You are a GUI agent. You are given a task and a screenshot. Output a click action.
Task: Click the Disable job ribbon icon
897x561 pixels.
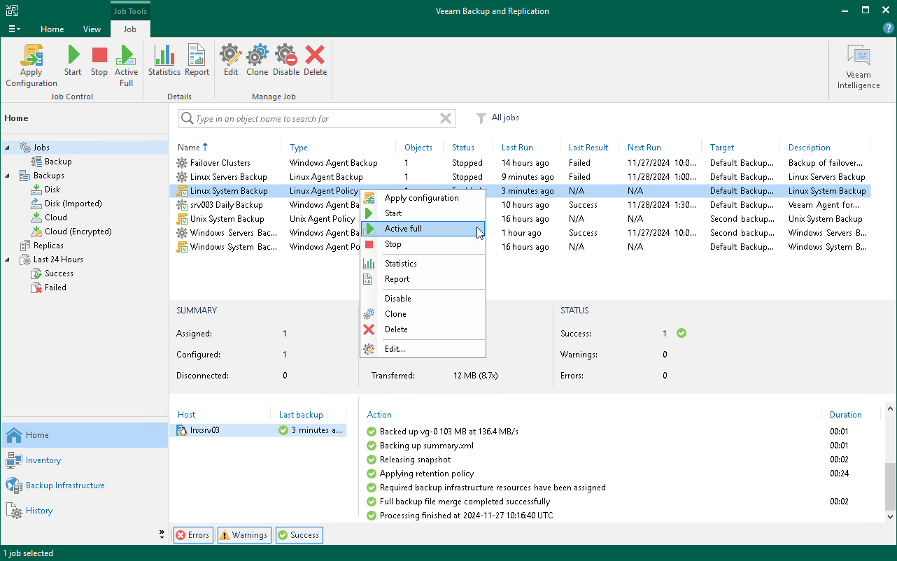coord(285,61)
